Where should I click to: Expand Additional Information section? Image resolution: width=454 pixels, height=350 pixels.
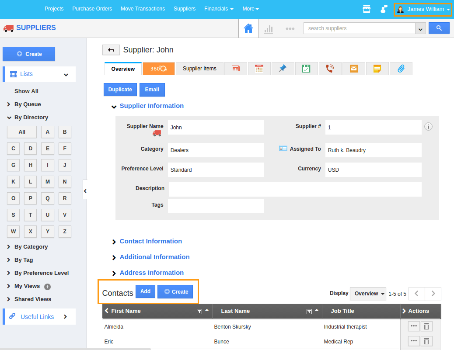coord(114,257)
